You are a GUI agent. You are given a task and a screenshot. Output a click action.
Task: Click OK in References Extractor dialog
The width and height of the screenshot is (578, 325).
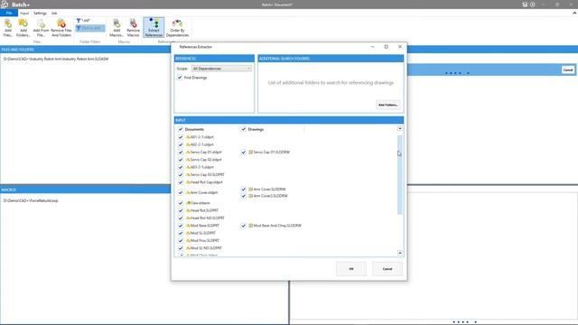351,269
